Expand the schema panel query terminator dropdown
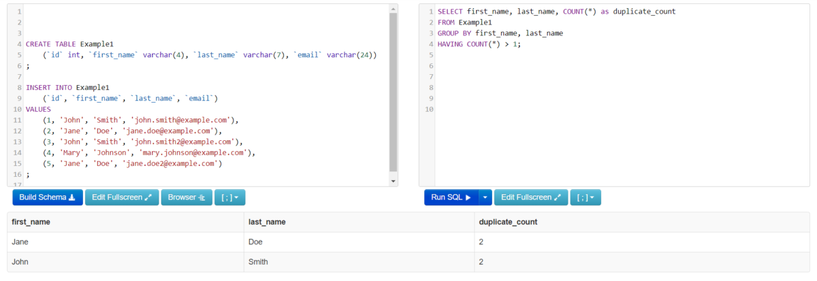The image size is (817, 281). [x=230, y=197]
